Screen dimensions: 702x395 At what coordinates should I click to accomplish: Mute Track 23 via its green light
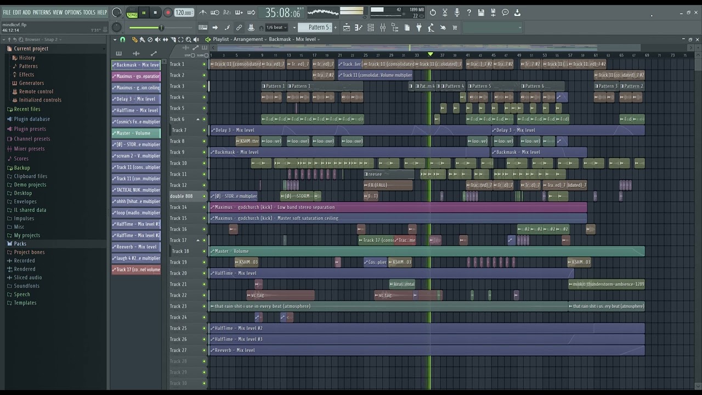204,306
